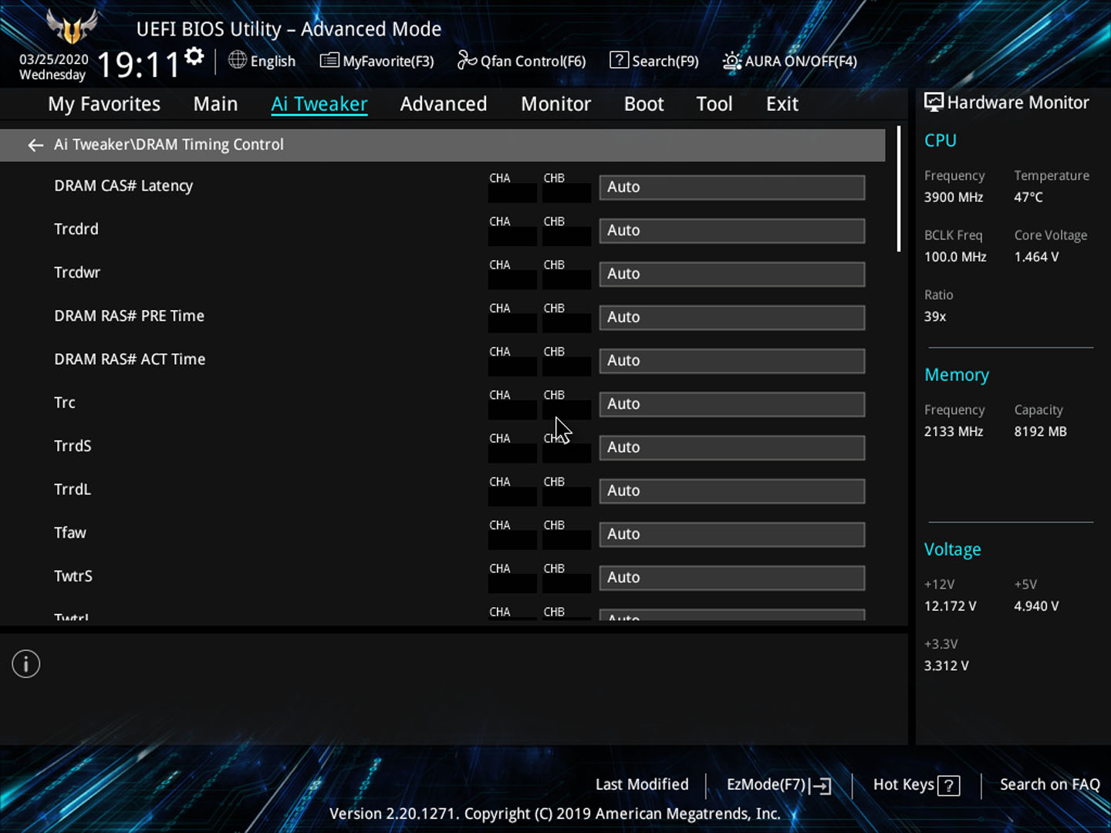Open Qfan Control fan icon
This screenshot has height=833, width=1111.
(467, 60)
